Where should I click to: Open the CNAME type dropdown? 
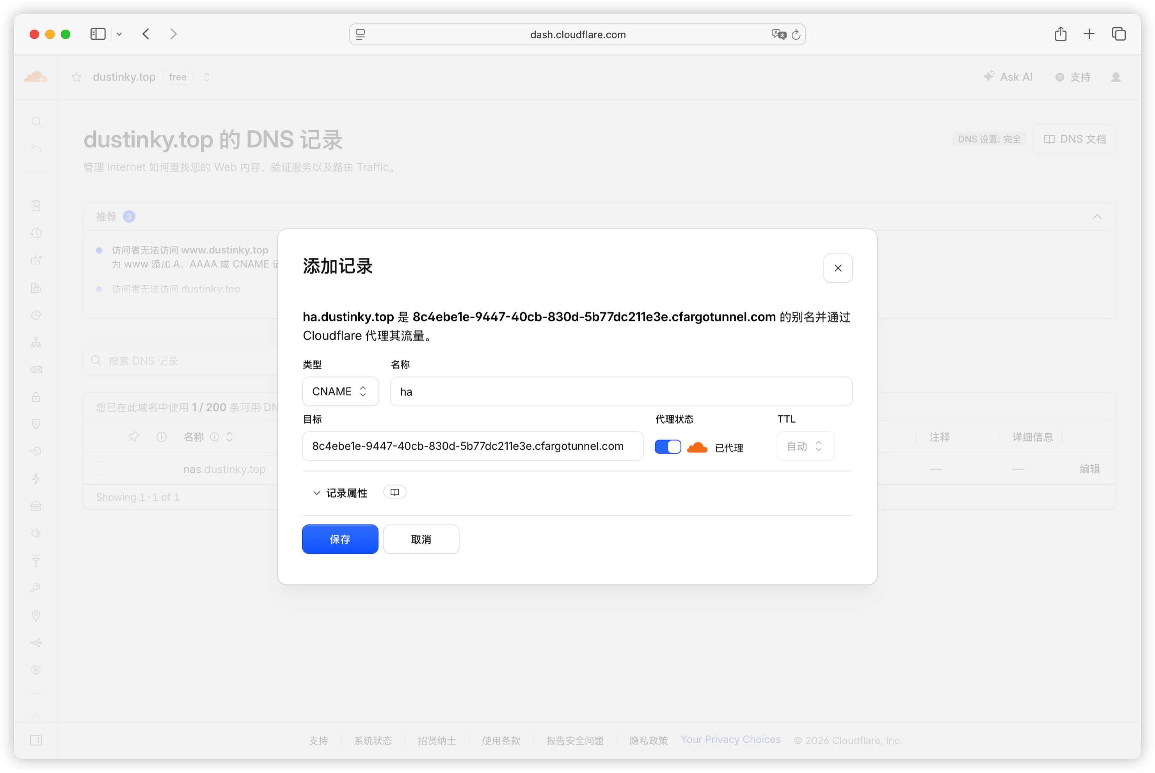[340, 392]
